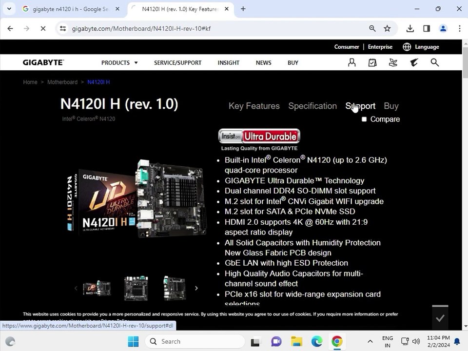
Task: Open SERVICE/SUPPORT menu
Action: 177,63
